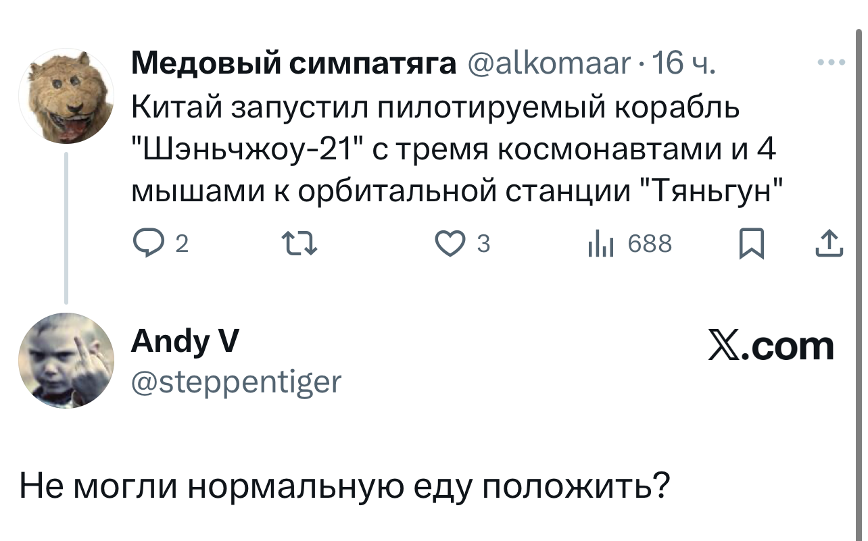Click the display name Медовый симпатяга
This screenshot has height=541, width=868.
(x=293, y=65)
